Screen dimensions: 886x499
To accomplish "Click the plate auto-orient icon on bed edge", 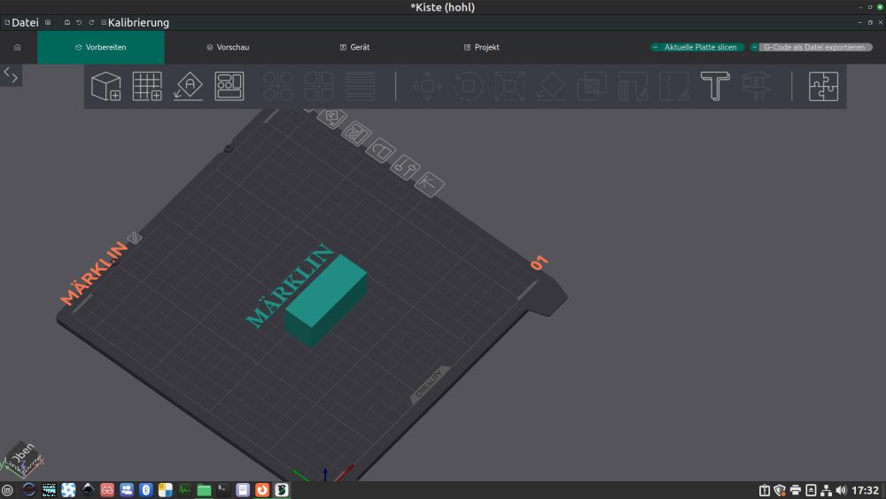I will coord(334,119).
